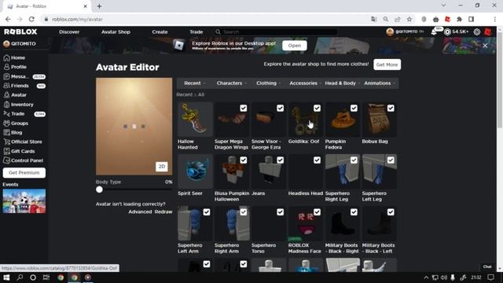Dismiss the desktop app banner
This screenshot has height=283, width=503.
485,46
